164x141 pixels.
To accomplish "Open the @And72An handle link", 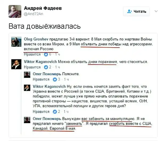I will 33,14.
